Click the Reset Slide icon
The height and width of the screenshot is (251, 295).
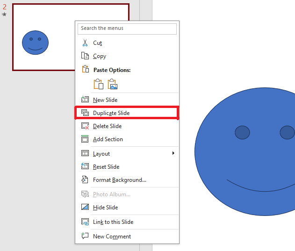click(x=85, y=166)
